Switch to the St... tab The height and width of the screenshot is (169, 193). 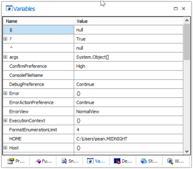149,161
